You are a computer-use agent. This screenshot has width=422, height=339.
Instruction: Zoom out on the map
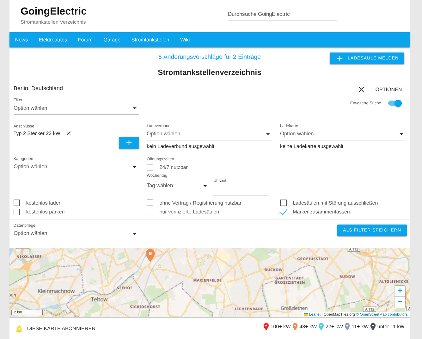(400, 302)
